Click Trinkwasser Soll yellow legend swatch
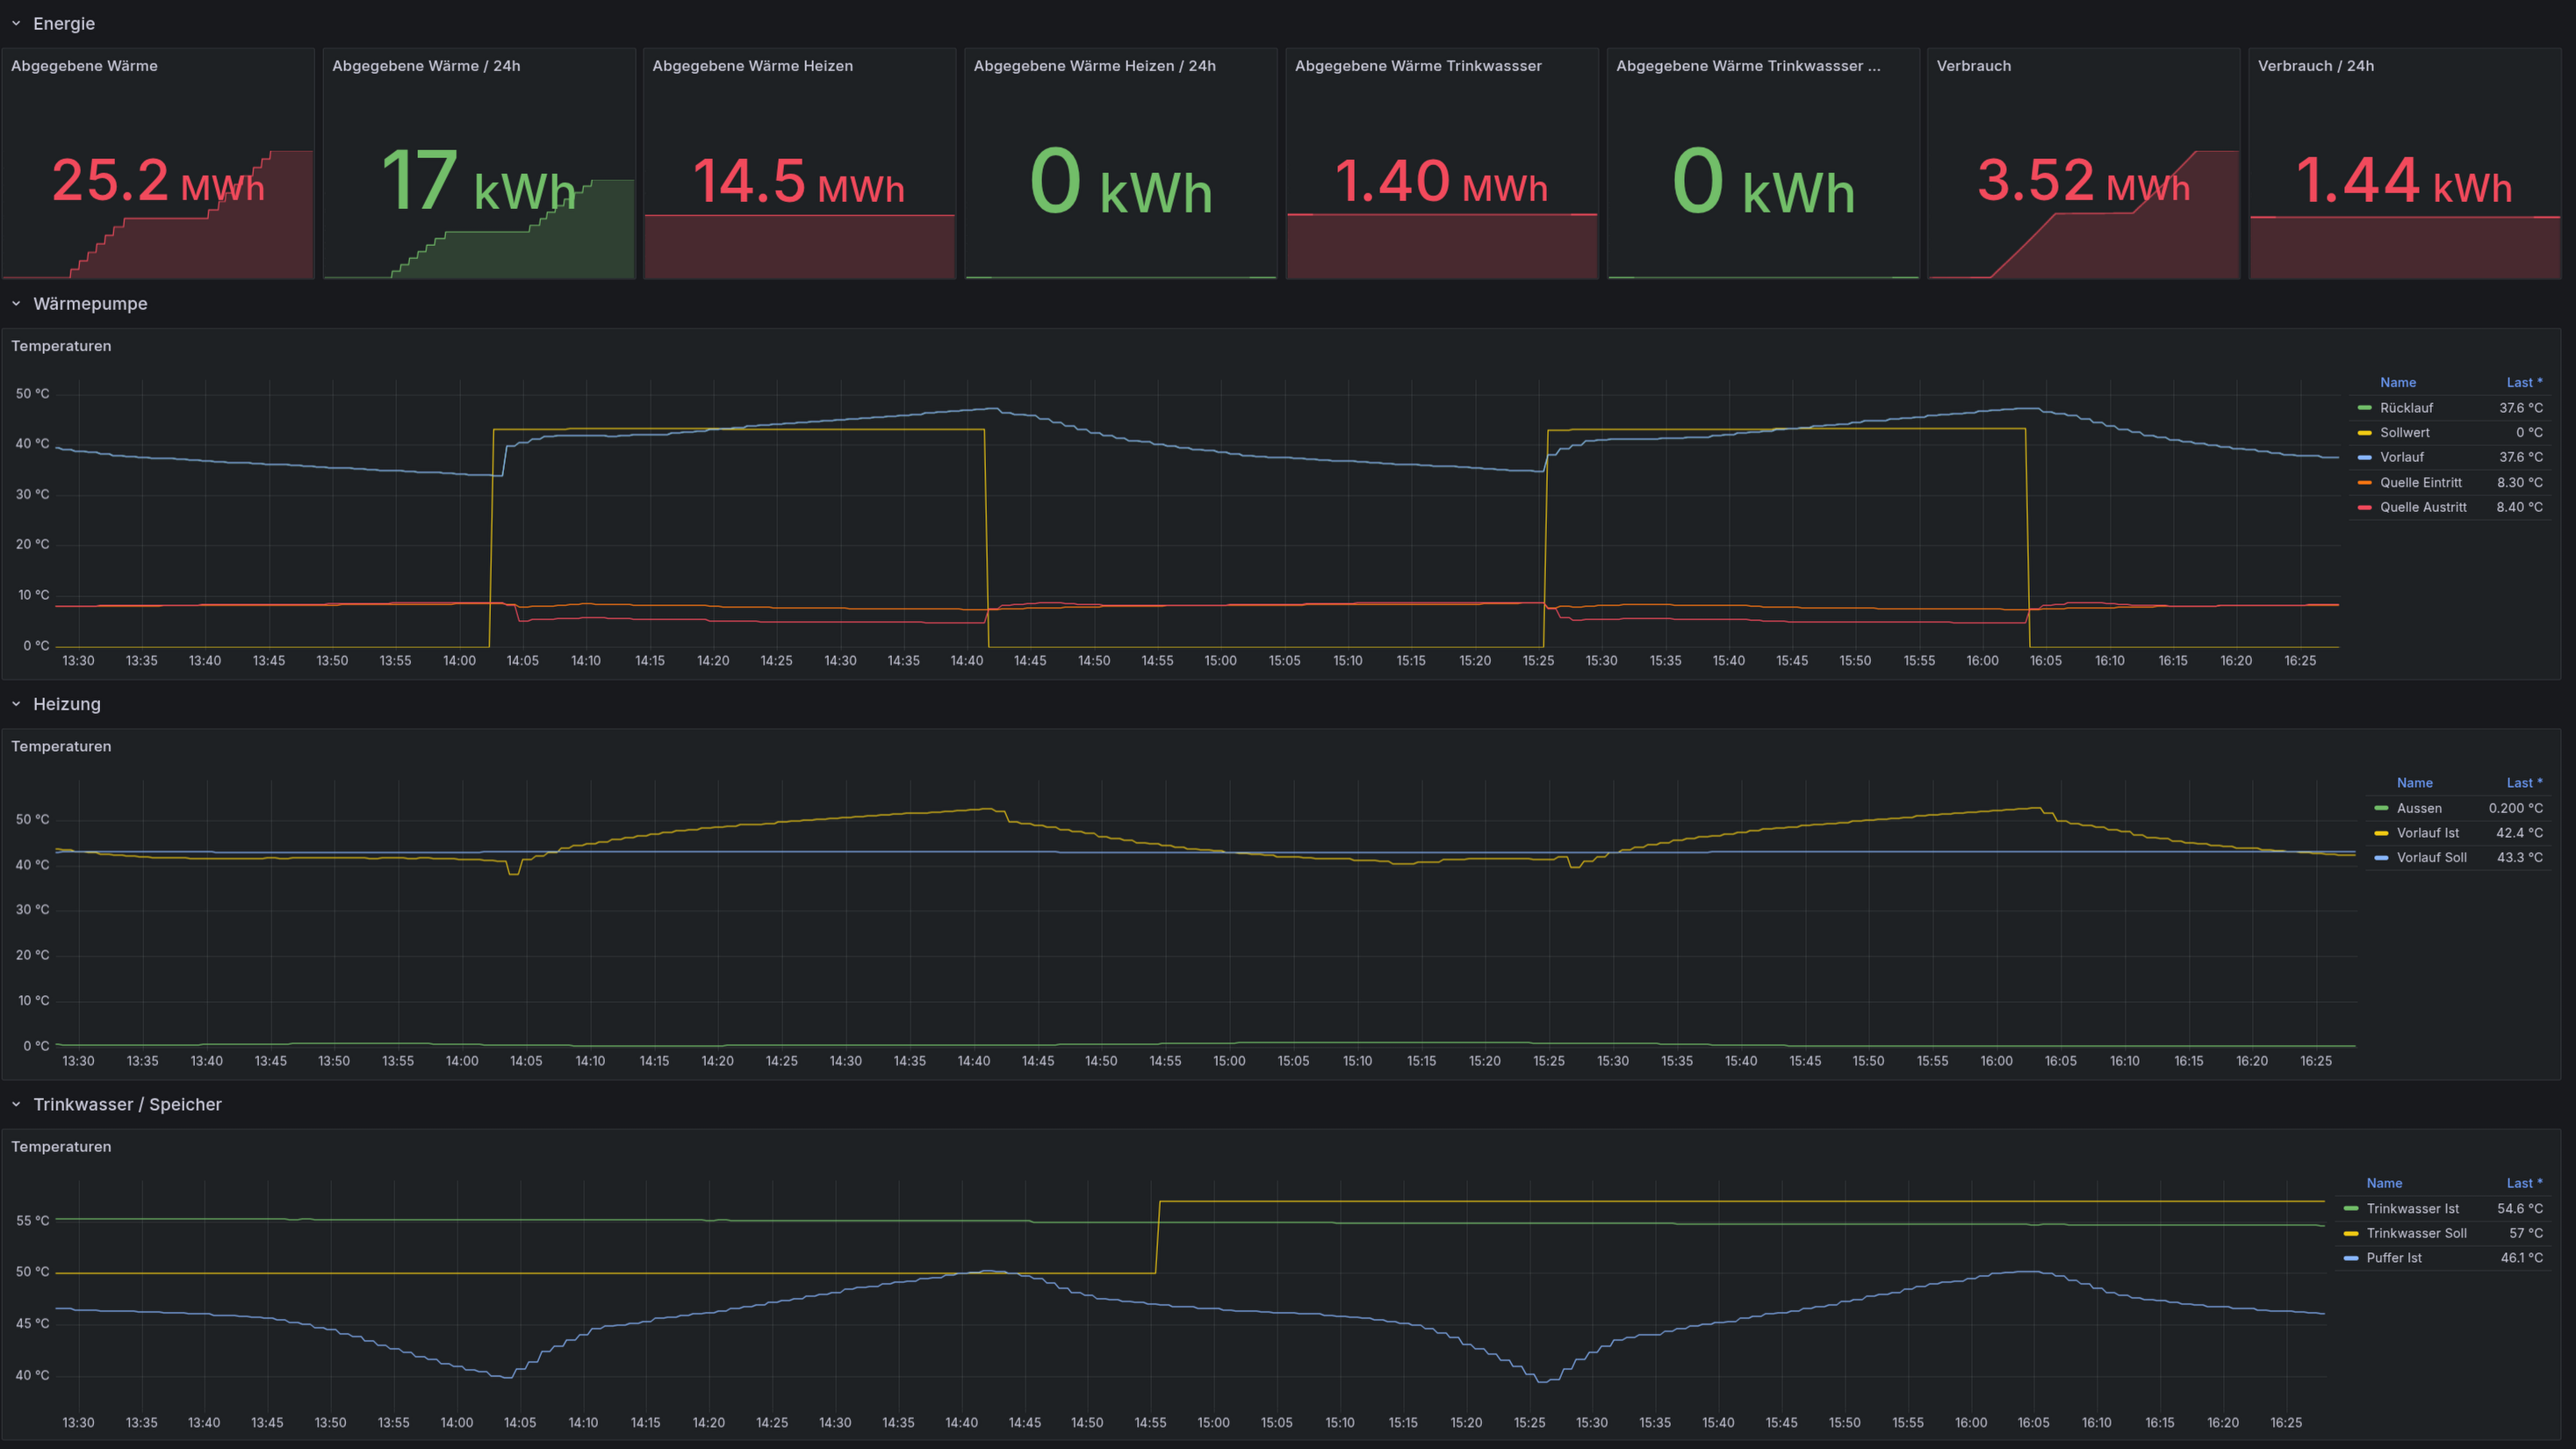 2351,1233
